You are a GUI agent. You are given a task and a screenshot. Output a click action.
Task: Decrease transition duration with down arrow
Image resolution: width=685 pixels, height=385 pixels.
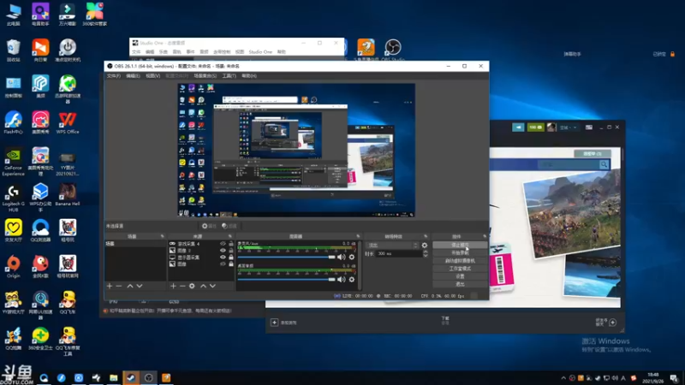pyautogui.click(x=426, y=255)
